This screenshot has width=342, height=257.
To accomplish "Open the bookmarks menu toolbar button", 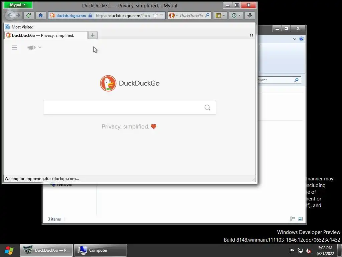I will (220, 15).
